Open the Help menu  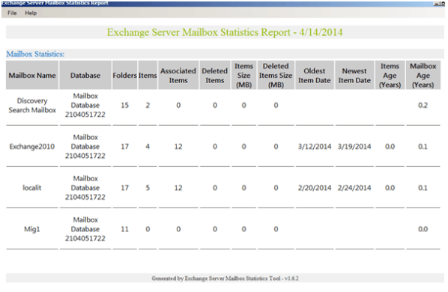(31, 13)
